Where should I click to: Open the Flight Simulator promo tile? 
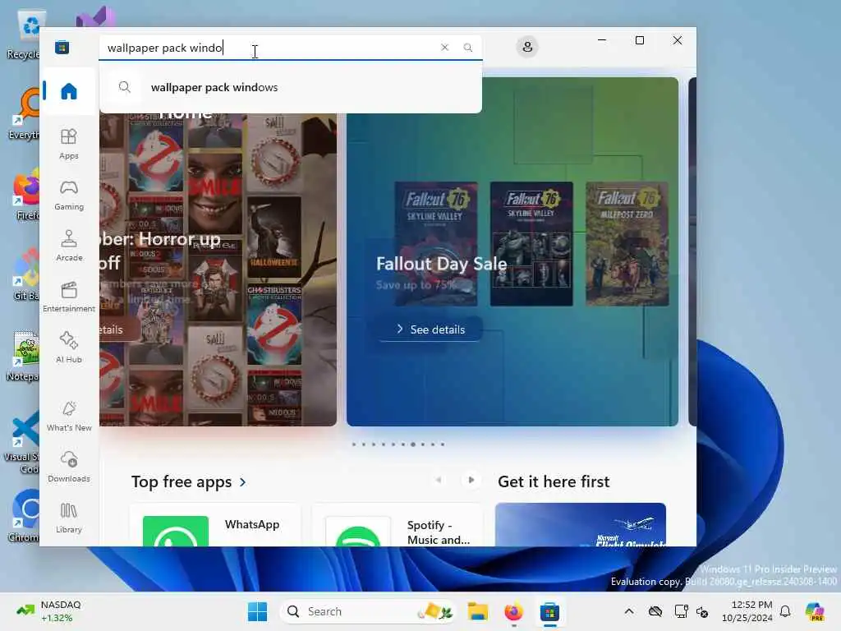(581, 525)
